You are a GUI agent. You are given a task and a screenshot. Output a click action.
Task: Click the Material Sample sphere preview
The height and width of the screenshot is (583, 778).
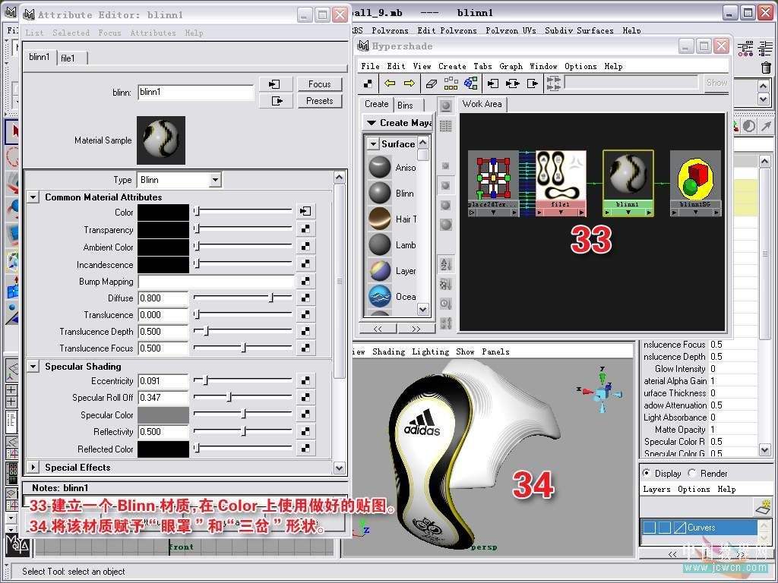pyautogui.click(x=161, y=140)
